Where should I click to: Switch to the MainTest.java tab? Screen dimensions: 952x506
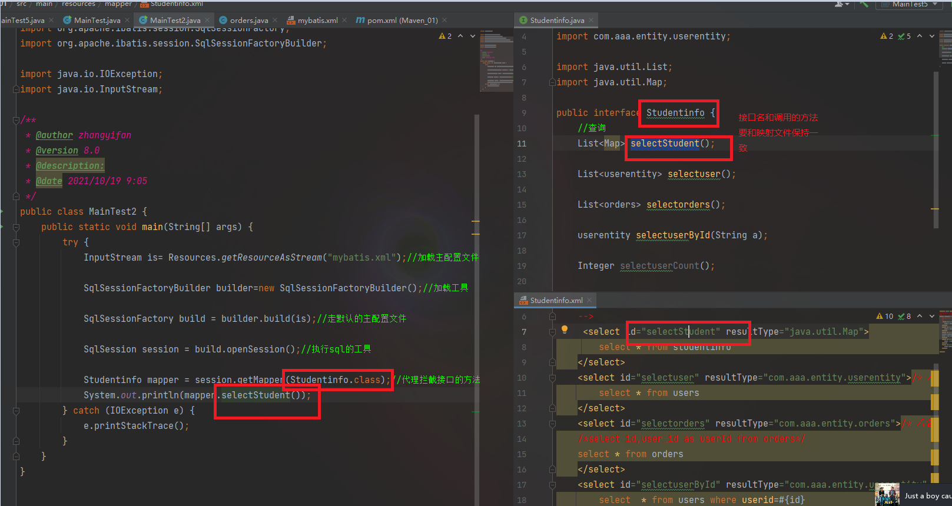pyautogui.click(x=97, y=20)
